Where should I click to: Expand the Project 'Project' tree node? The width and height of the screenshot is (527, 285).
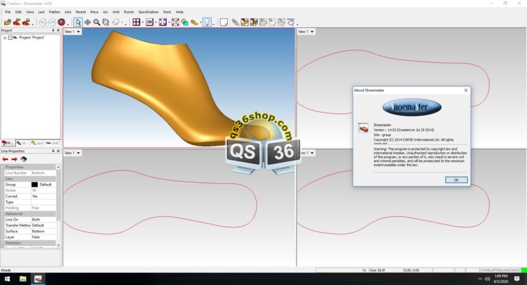pyautogui.click(x=4, y=38)
